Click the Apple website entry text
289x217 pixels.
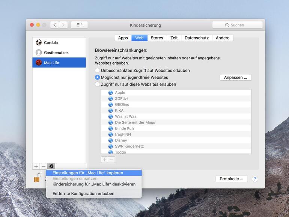[x=120, y=93]
